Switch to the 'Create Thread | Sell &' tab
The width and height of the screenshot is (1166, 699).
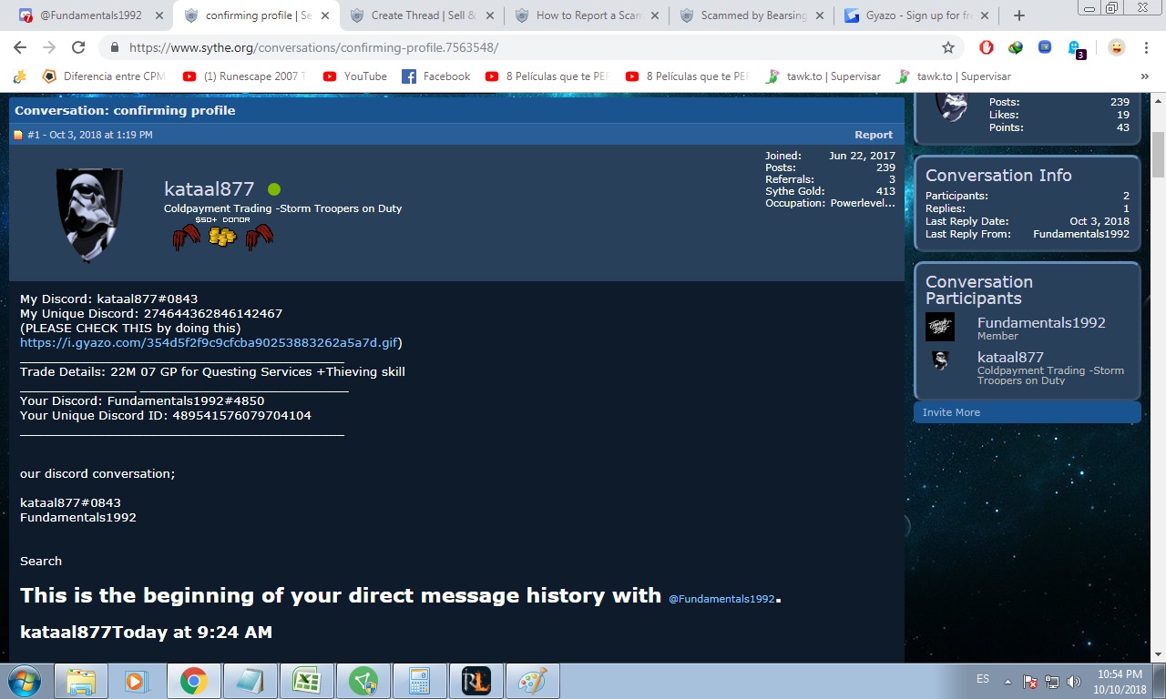tap(423, 15)
